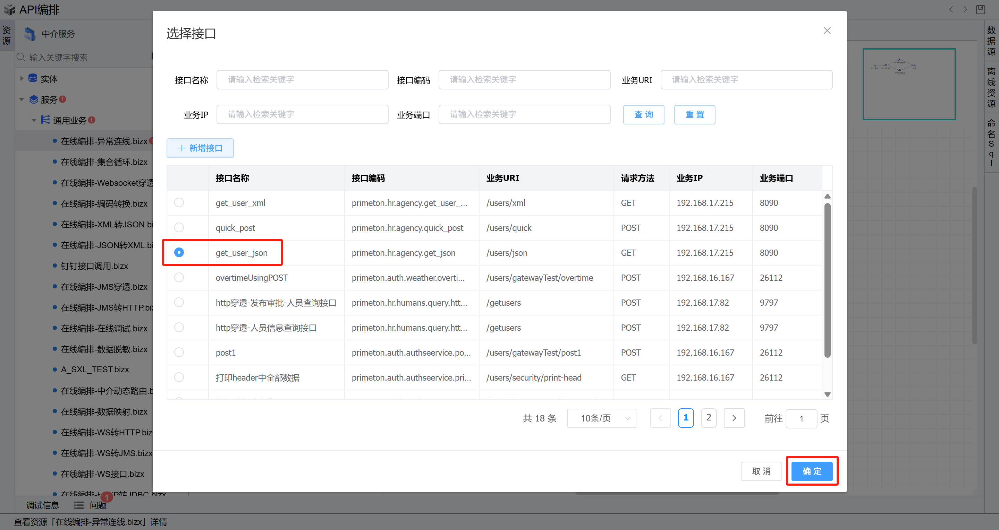This screenshot has width=999, height=530.
Task: Open the 10条/页 page size dropdown
Action: coord(601,418)
